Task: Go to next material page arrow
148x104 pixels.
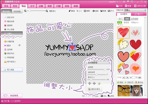Action: click(x=127, y=77)
